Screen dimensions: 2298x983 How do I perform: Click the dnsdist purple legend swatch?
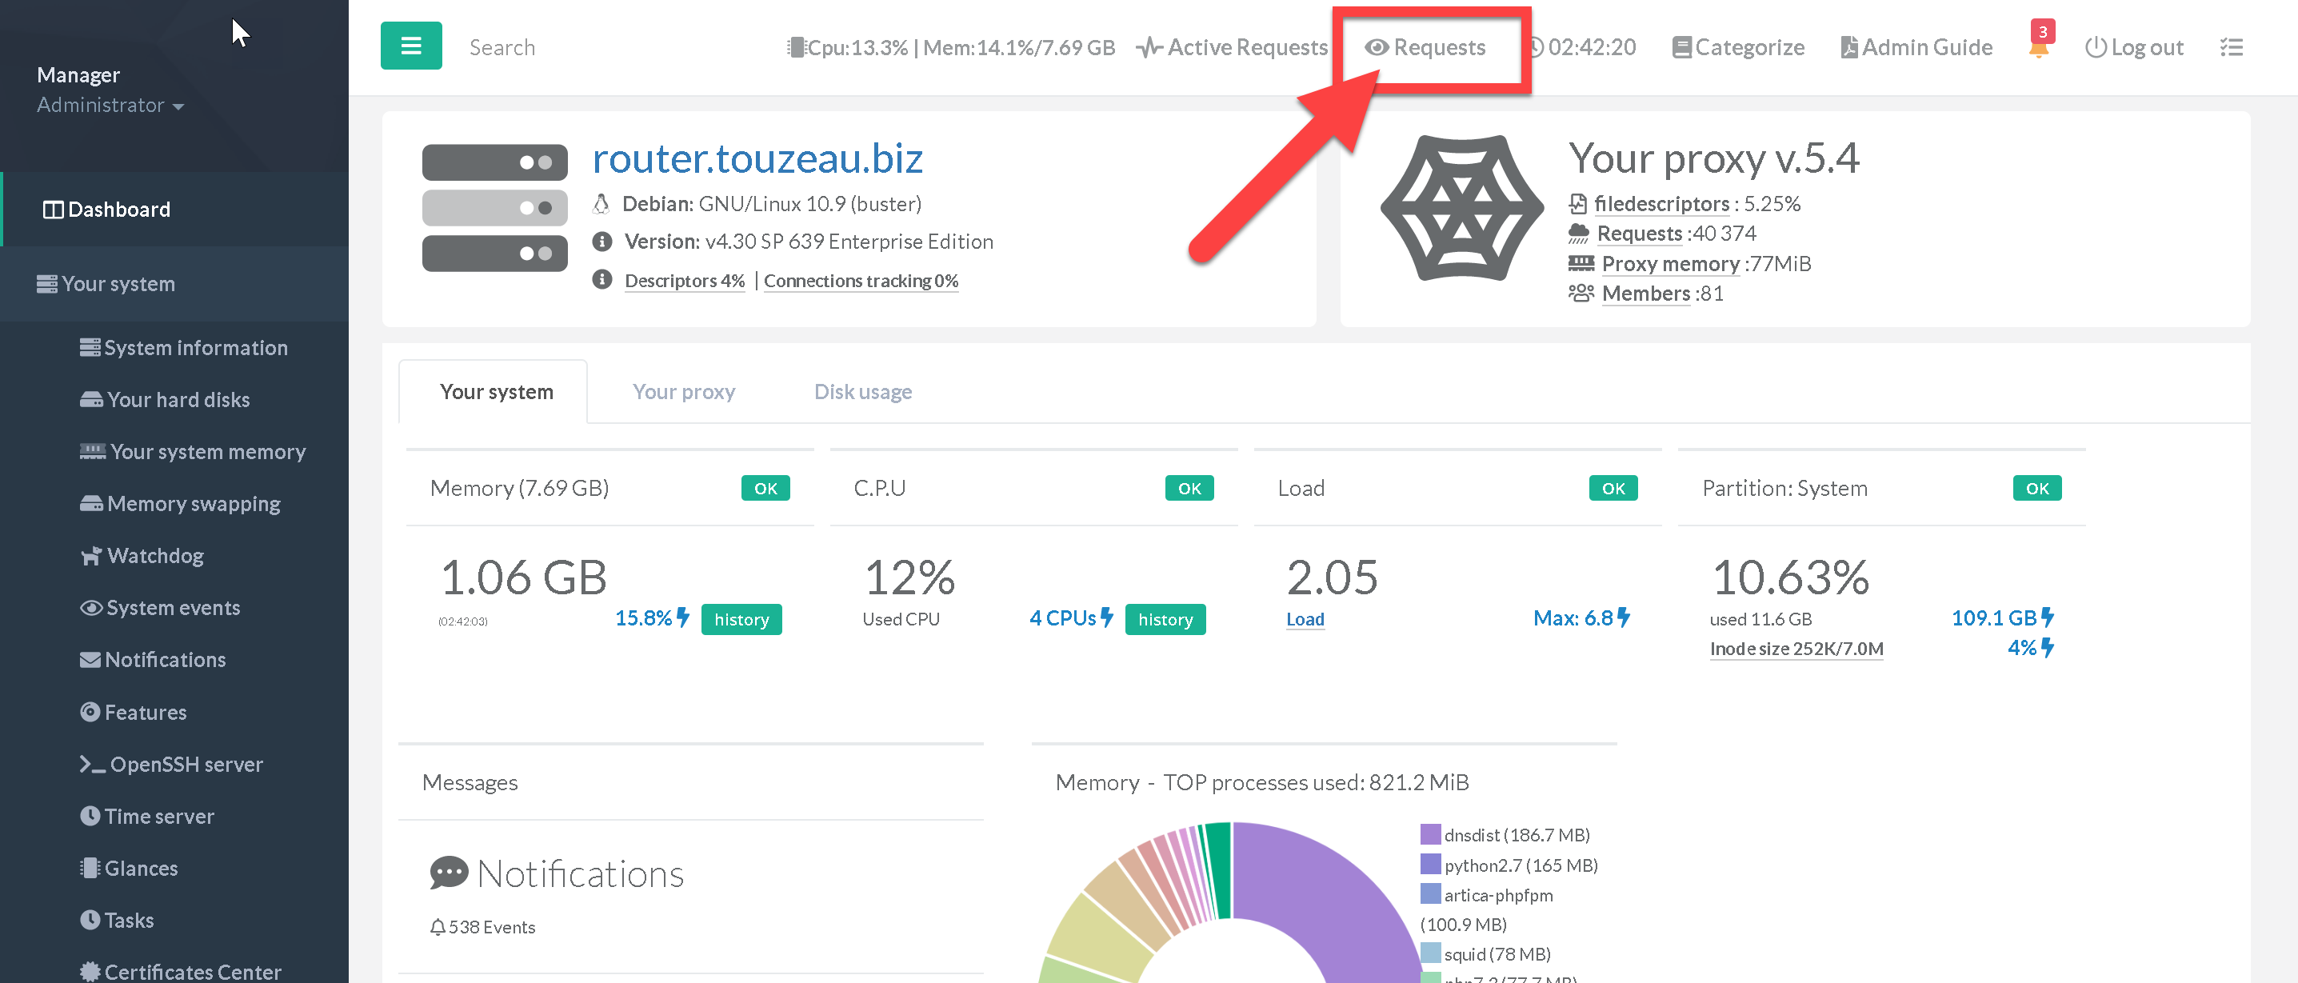[1430, 834]
